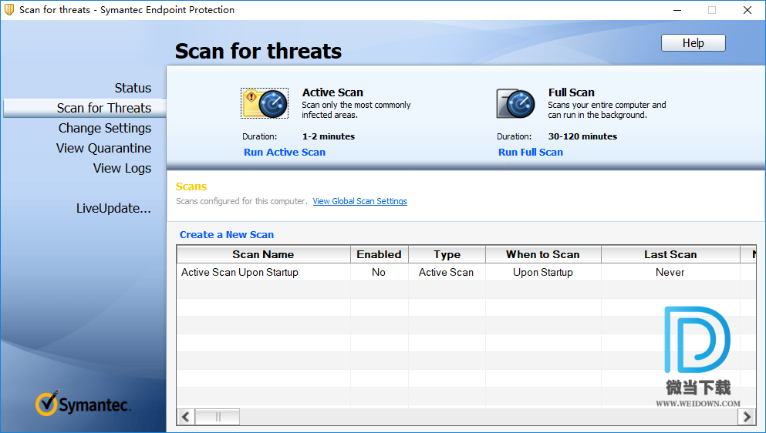Screen dimensions: 766x433
Task: Start Run Full Scan
Action: point(531,152)
